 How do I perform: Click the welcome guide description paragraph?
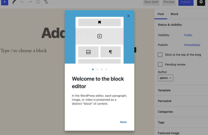[99, 100]
